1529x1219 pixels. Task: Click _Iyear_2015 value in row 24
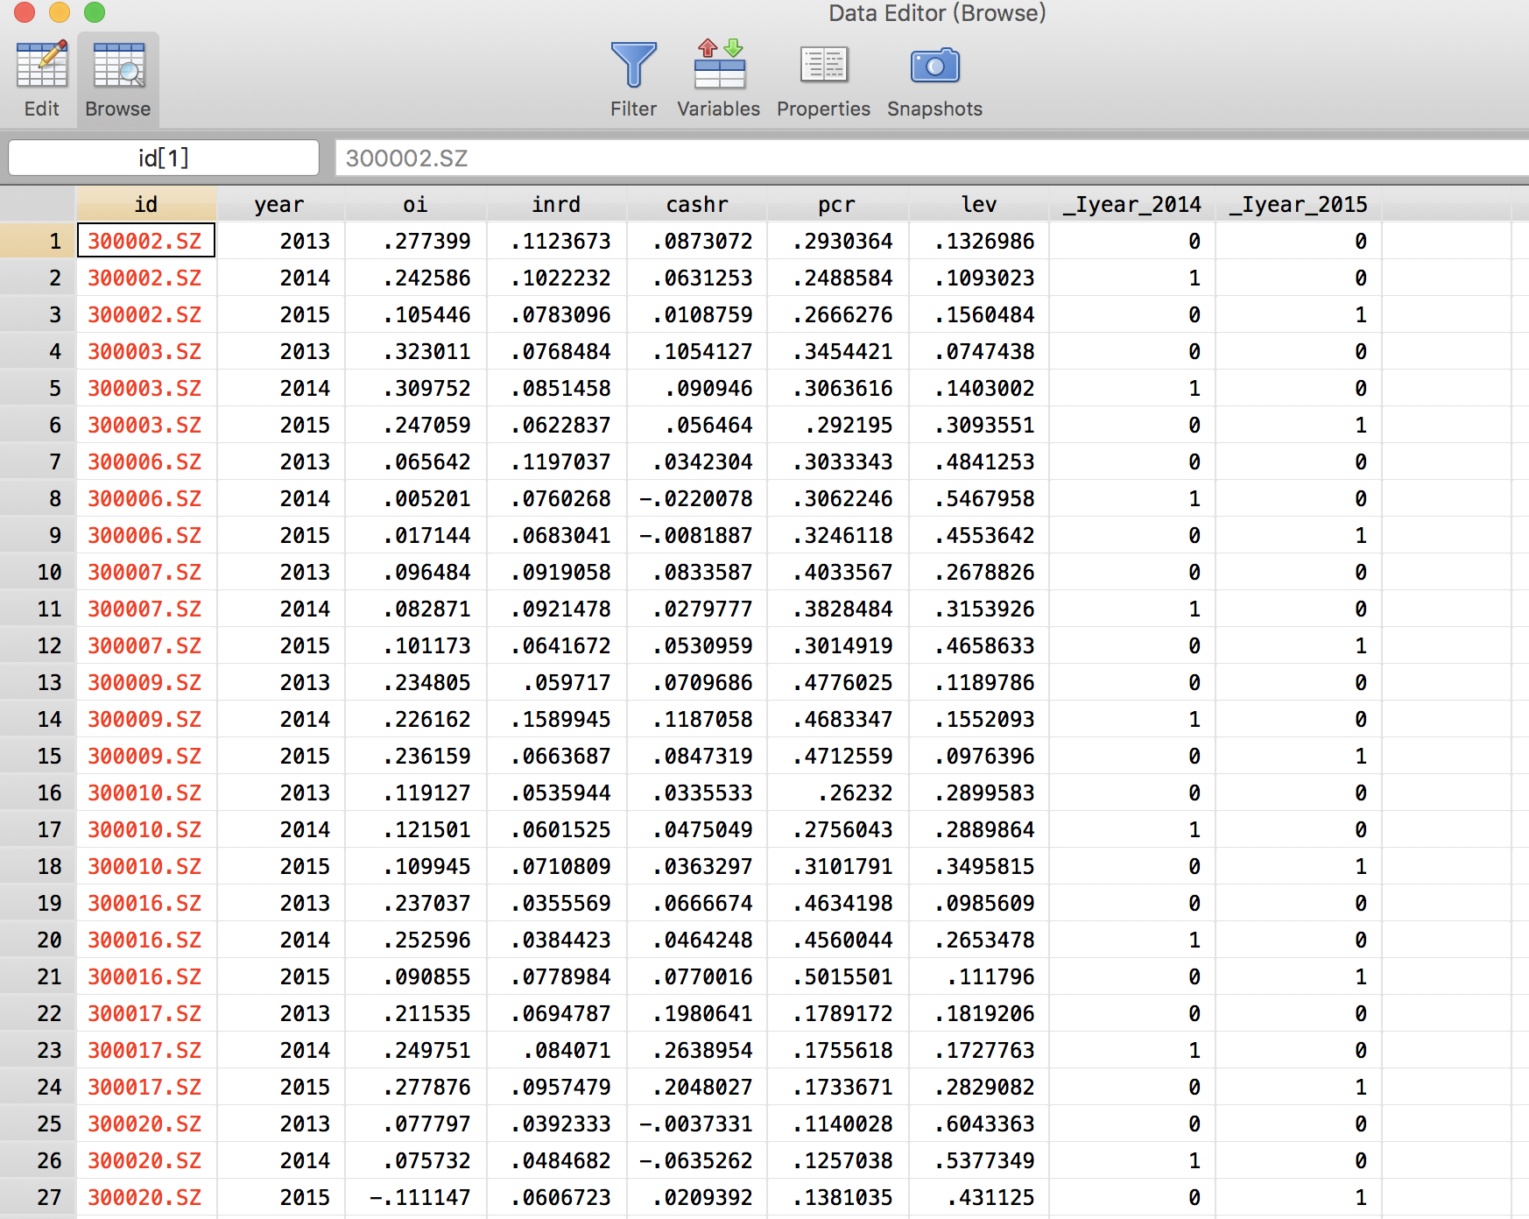coord(1360,1087)
